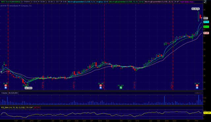Click the green 32.42 price bubble
Viewport: 211px width, 122px height.
click(x=206, y=27)
